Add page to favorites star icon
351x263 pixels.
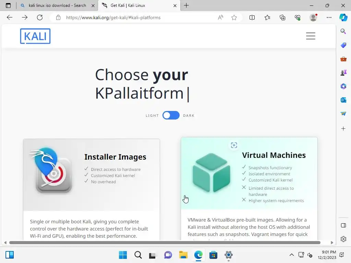(x=234, y=17)
